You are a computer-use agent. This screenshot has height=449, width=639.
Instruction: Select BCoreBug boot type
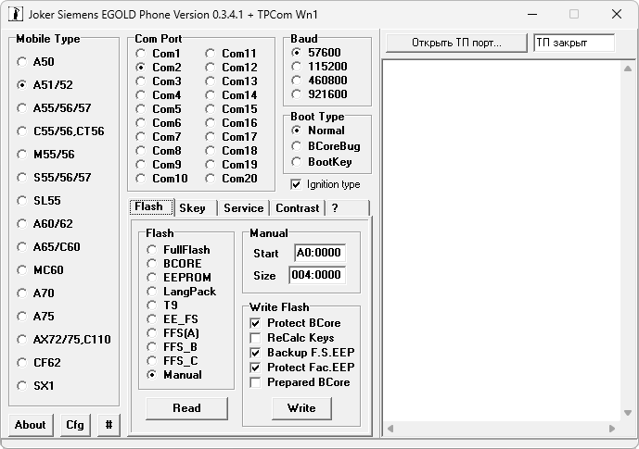coord(326,146)
